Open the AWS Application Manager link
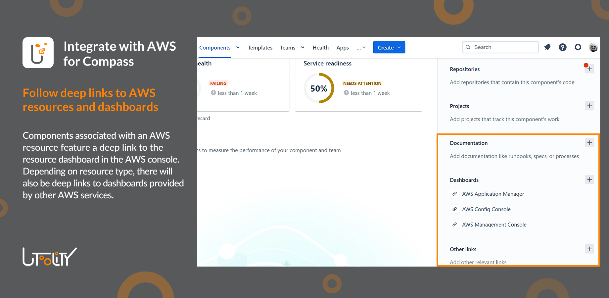Screen dimensions: 609x298 pyautogui.click(x=493, y=194)
